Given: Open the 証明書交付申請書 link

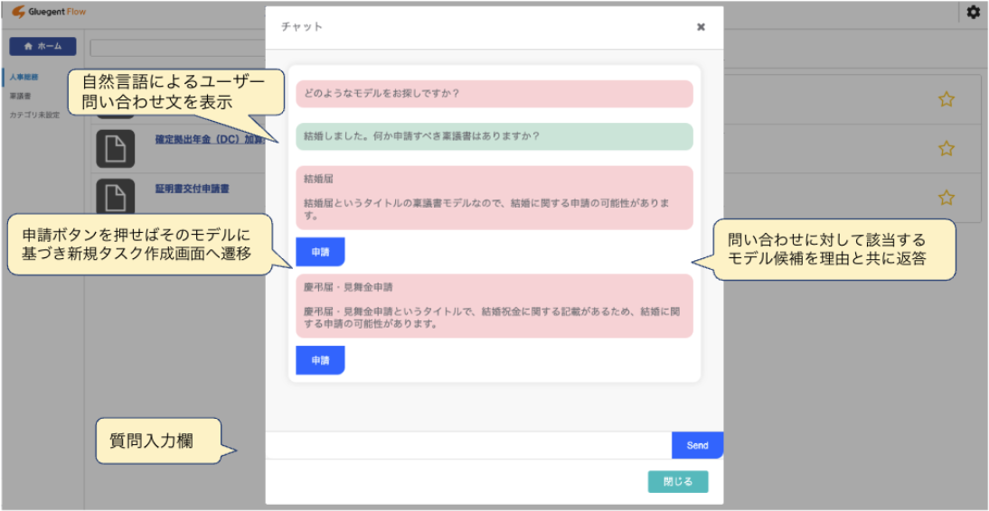Looking at the screenshot, I should 193,189.
